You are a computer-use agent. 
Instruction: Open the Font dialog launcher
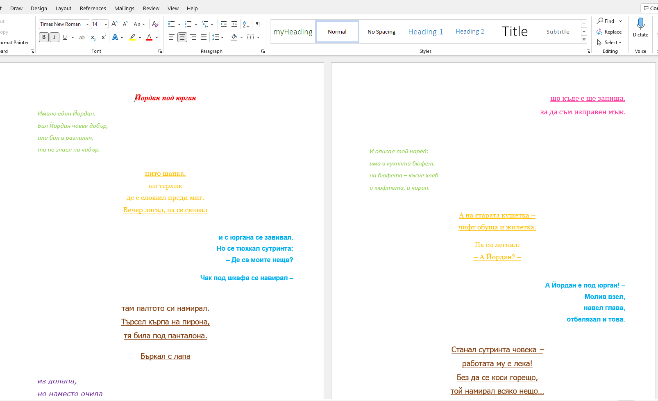[160, 51]
